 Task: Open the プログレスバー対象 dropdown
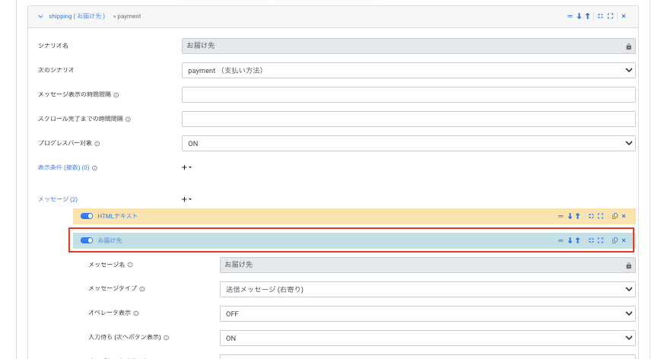point(408,143)
